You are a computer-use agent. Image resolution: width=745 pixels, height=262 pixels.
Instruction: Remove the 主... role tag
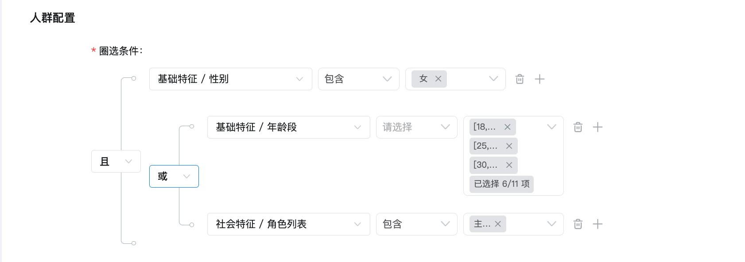pos(498,224)
